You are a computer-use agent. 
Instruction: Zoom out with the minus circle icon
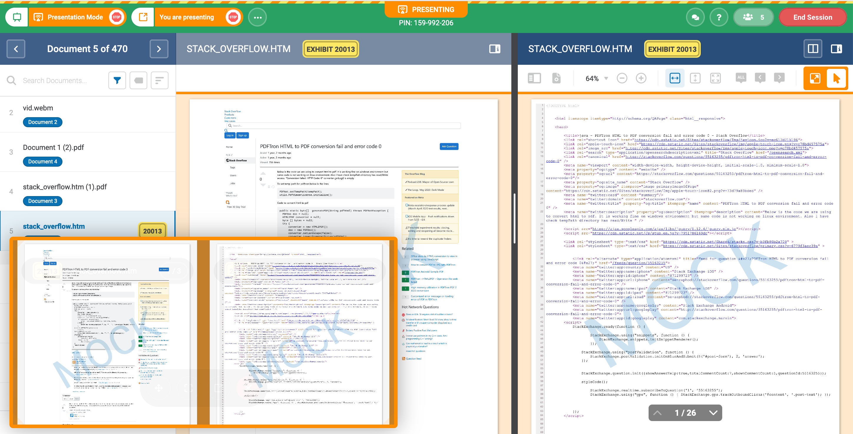click(622, 78)
